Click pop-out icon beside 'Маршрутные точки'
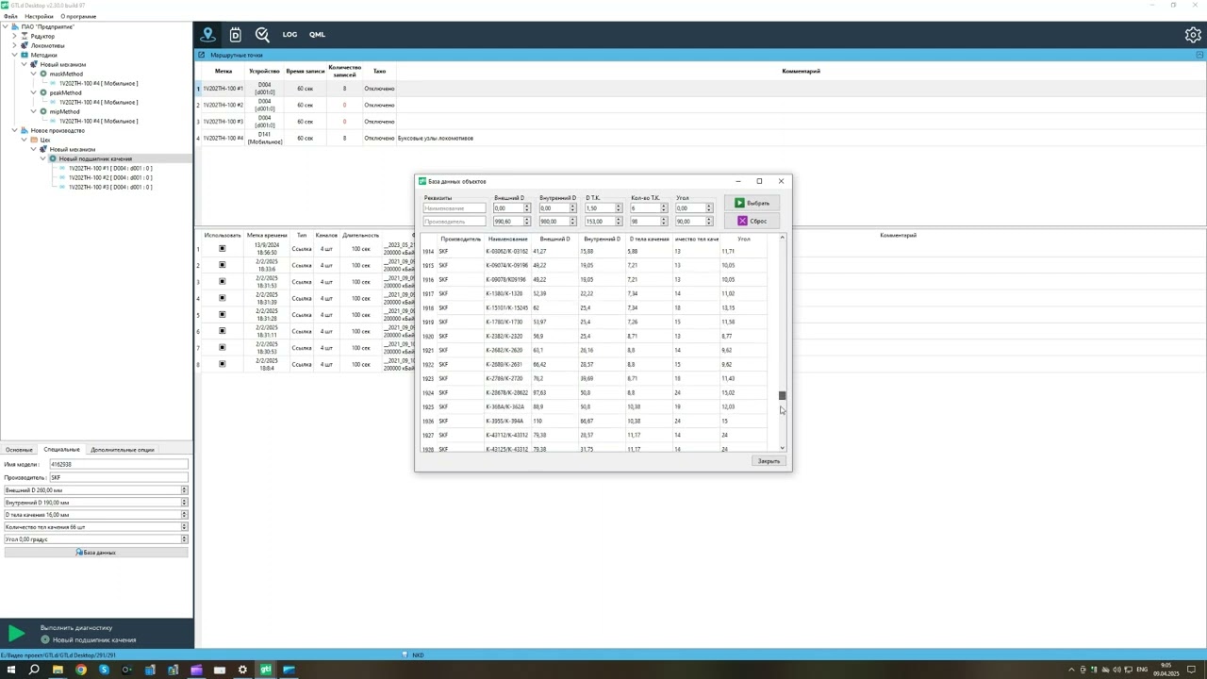 click(x=202, y=55)
